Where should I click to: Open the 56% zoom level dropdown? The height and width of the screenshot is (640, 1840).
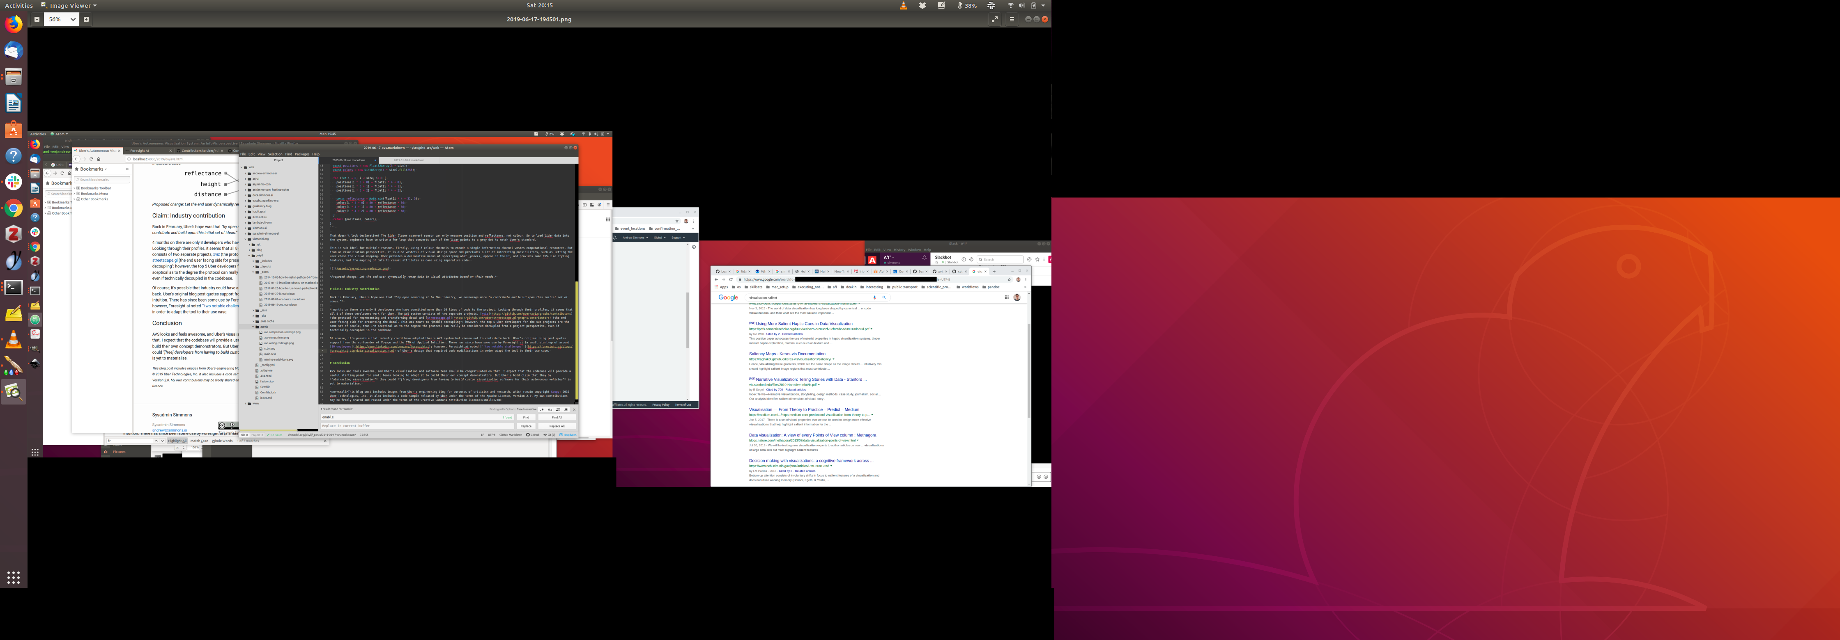click(x=72, y=19)
